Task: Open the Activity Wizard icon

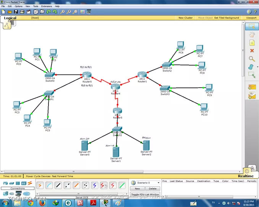Action: click(29, 12)
